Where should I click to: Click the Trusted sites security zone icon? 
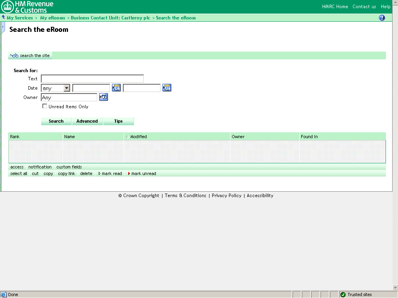pyautogui.click(x=343, y=295)
